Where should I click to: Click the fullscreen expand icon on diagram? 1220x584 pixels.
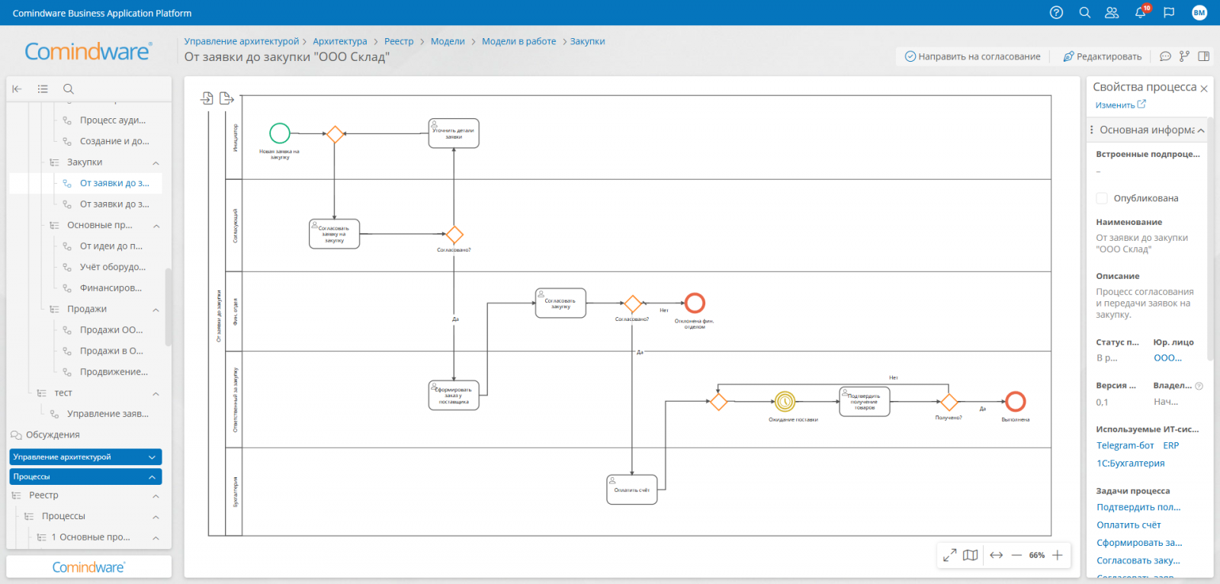[x=949, y=555]
